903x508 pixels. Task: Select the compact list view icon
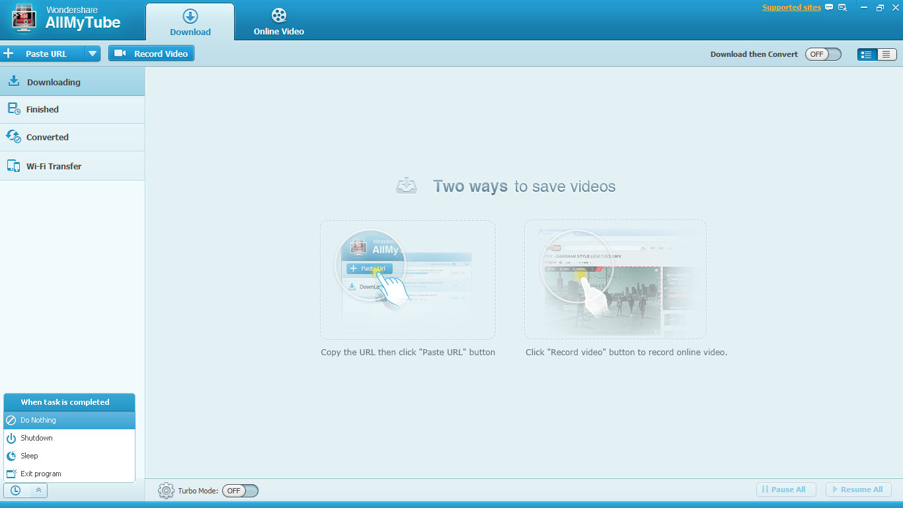[886, 54]
